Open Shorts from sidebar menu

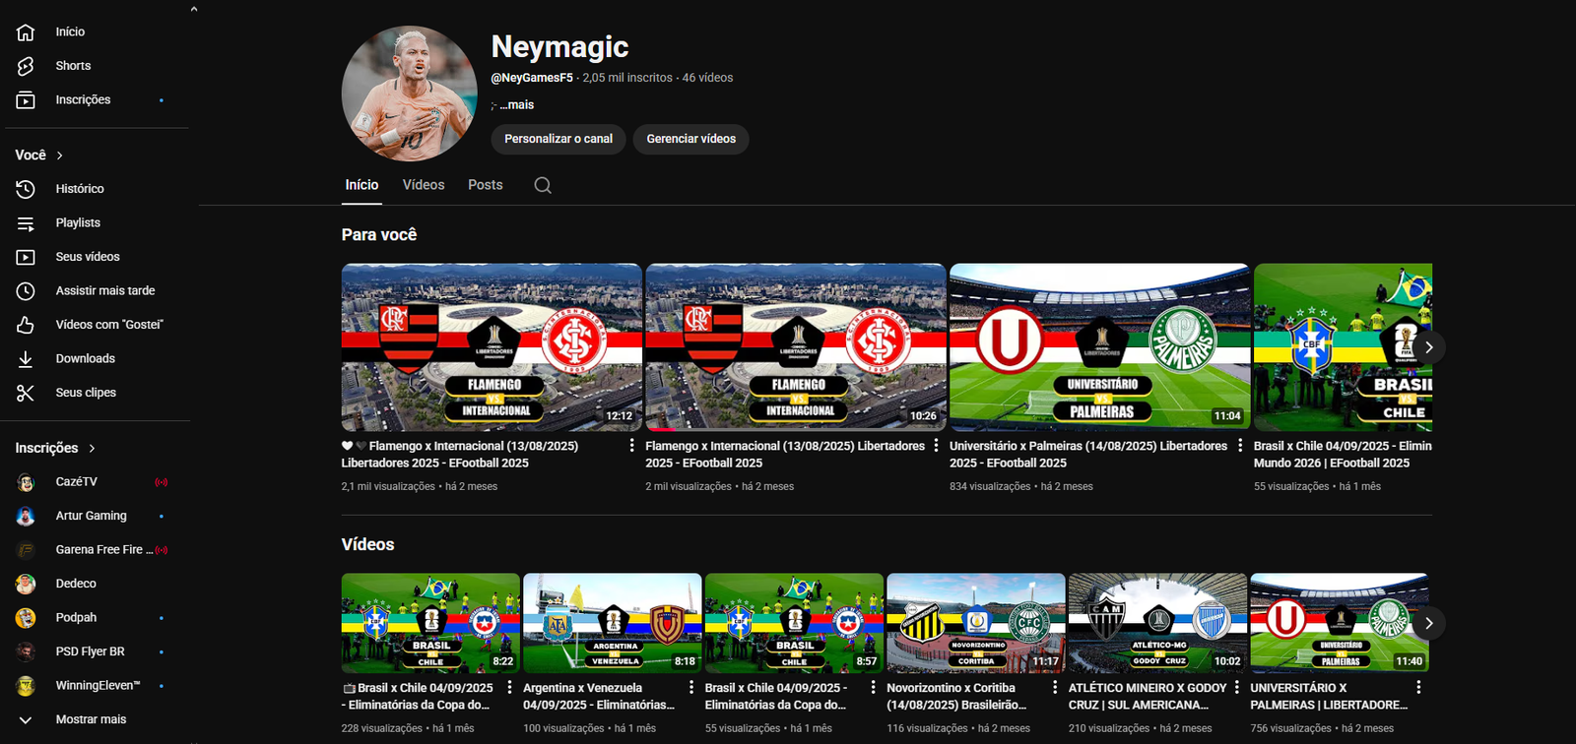click(x=73, y=66)
